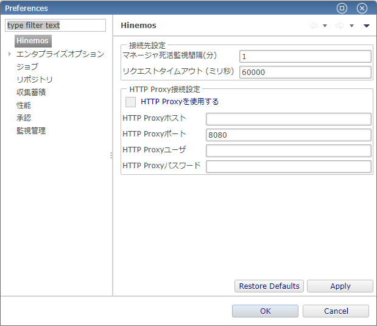
Task: Select ジョブ in the preferences tree
Action: [27, 66]
